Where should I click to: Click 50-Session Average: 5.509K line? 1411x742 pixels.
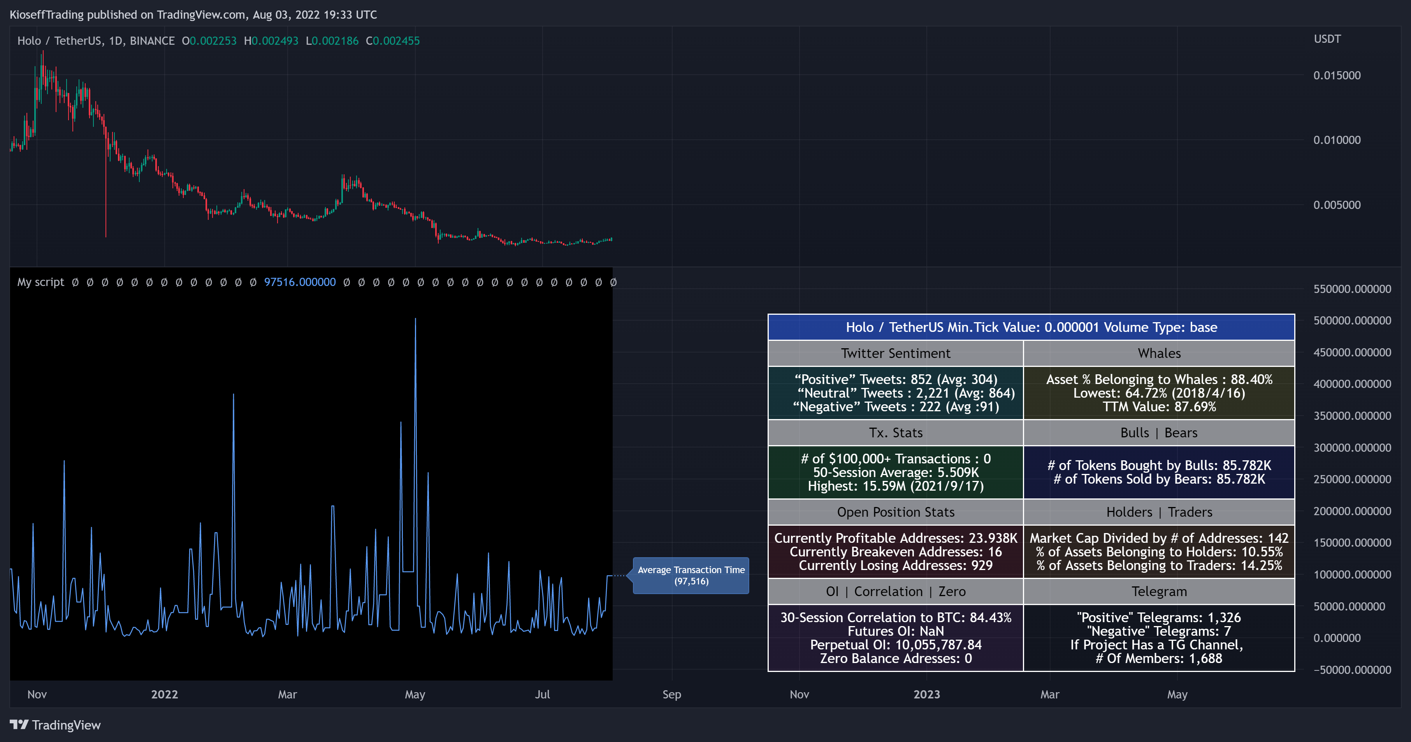point(896,473)
